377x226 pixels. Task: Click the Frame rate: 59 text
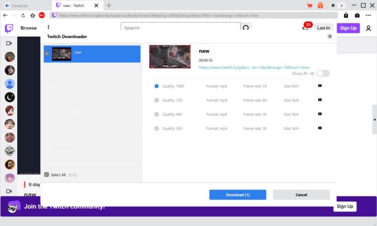[x=255, y=86]
